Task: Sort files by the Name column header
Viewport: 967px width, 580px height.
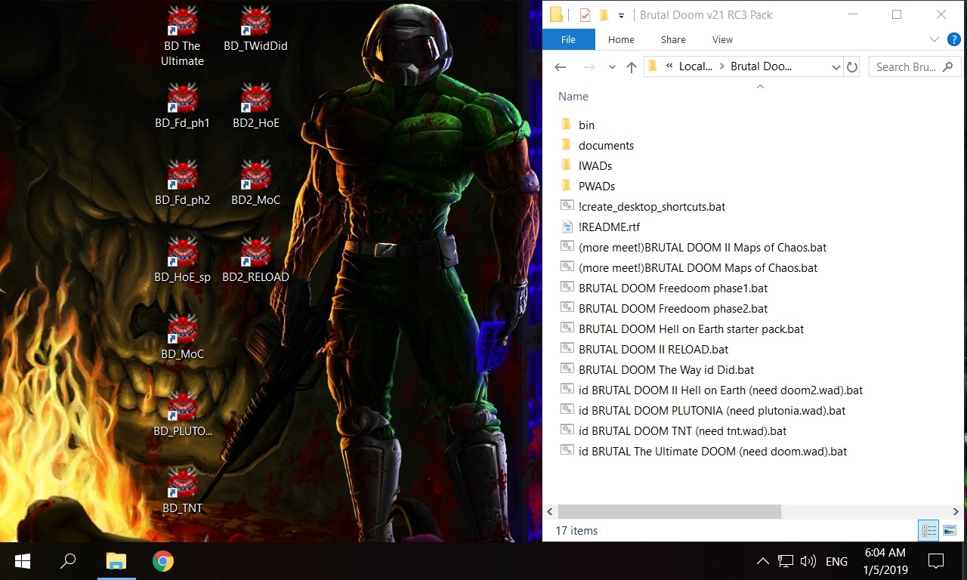Action: tap(573, 96)
